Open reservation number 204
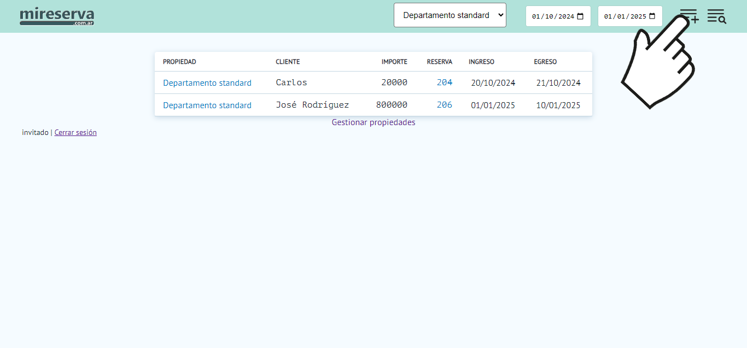 click(444, 82)
